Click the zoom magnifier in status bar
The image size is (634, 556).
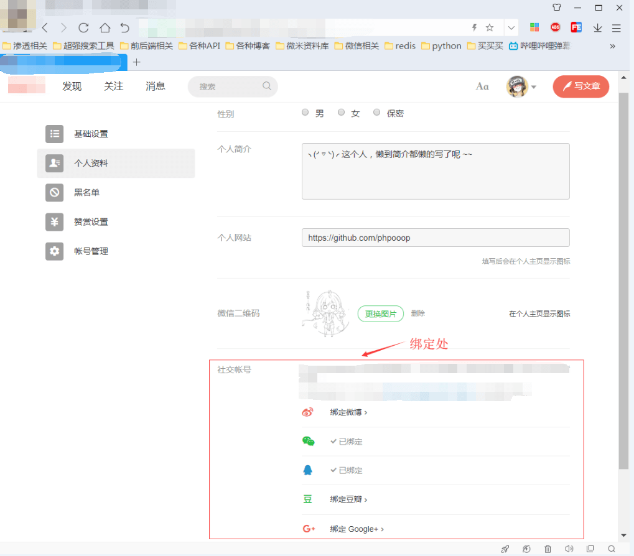[x=612, y=549]
